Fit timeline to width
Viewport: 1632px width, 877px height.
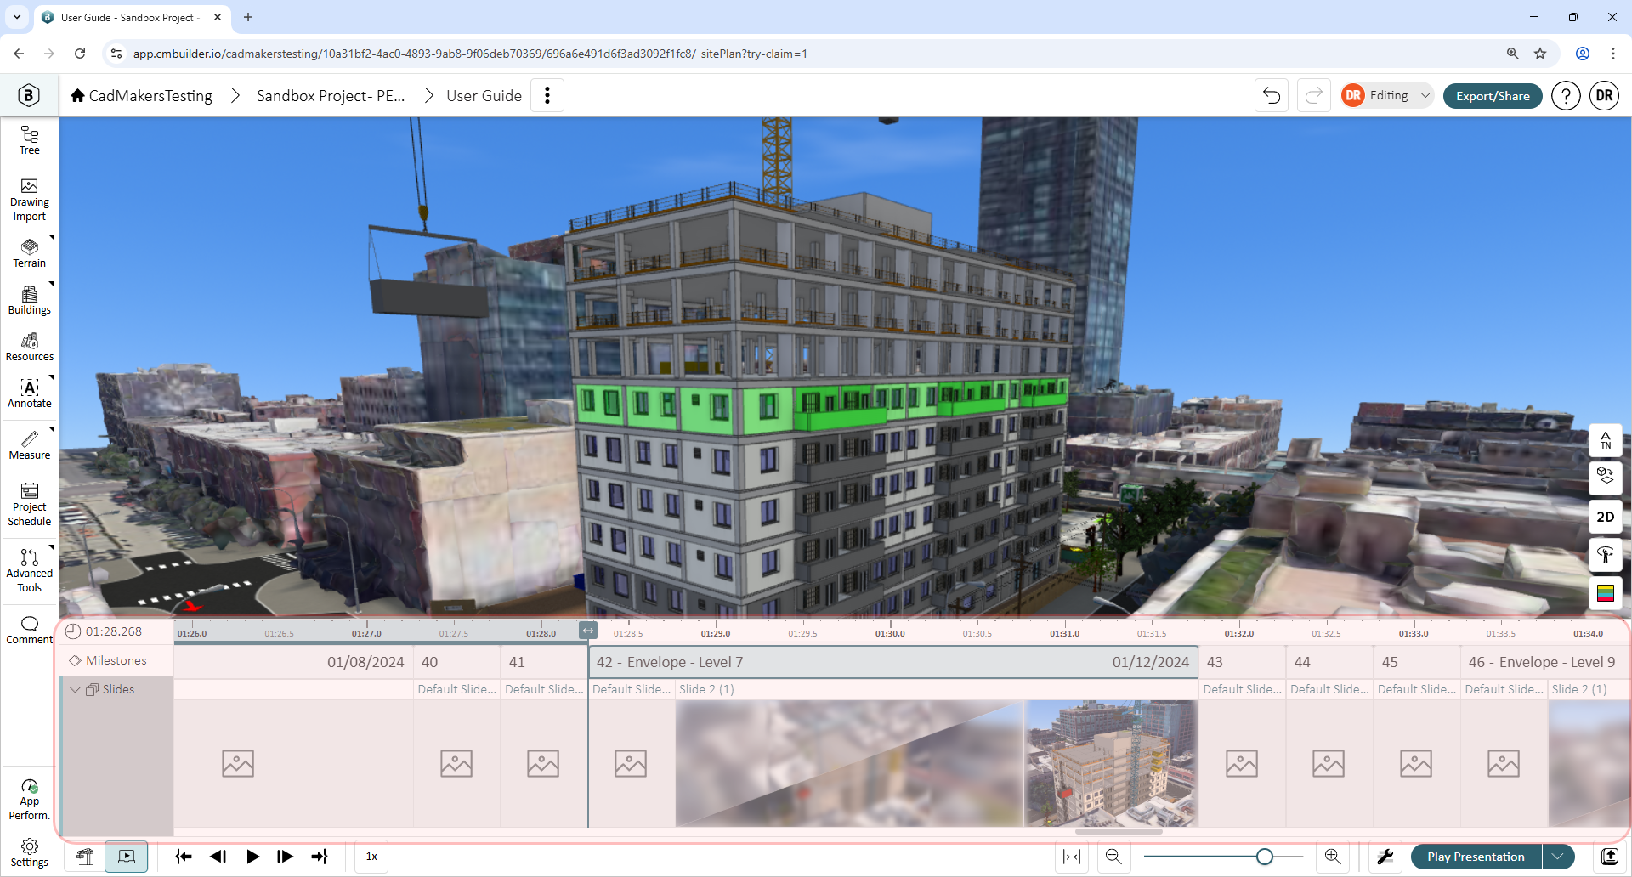click(x=1072, y=857)
